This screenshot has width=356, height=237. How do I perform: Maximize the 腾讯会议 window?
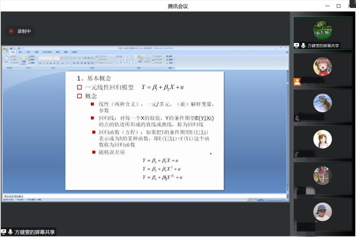(x=338, y=6)
